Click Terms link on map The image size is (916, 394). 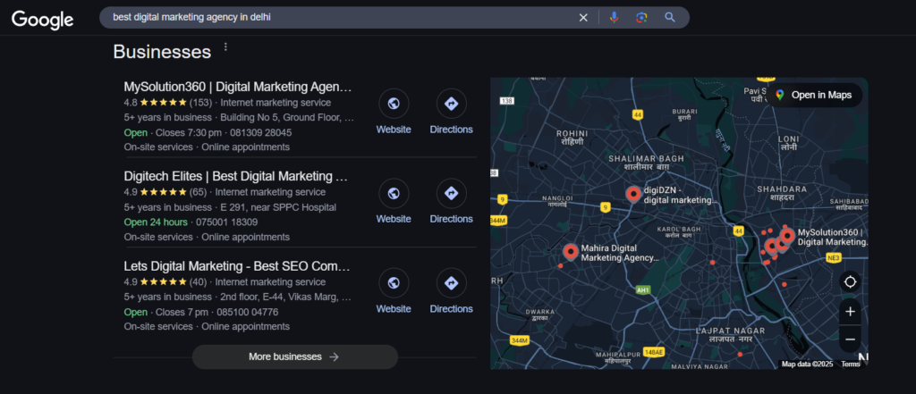(x=850, y=365)
